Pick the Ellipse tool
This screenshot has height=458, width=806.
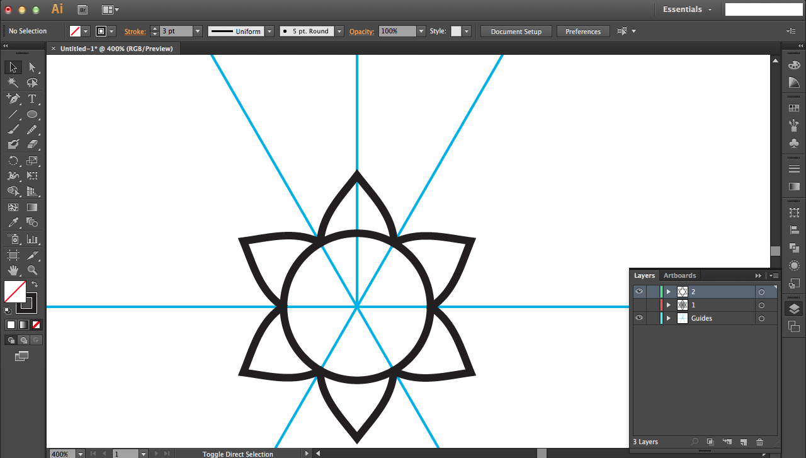coord(32,115)
